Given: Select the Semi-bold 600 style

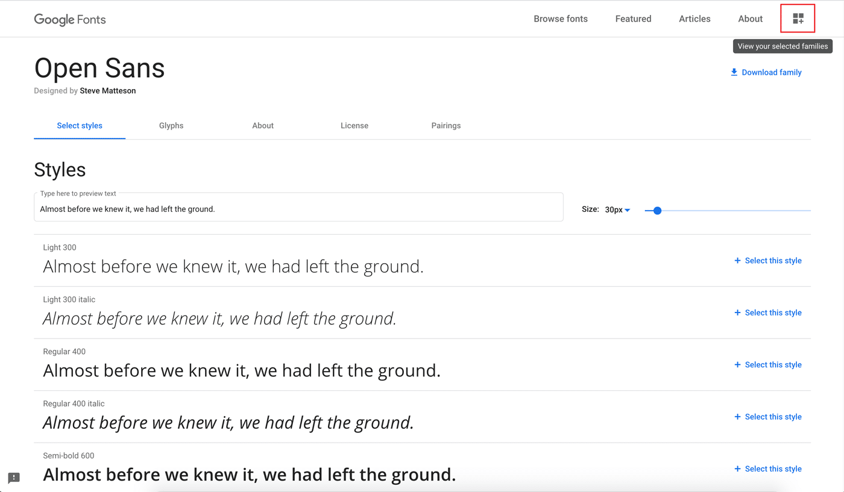Looking at the screenshot, I should [767, 469].
